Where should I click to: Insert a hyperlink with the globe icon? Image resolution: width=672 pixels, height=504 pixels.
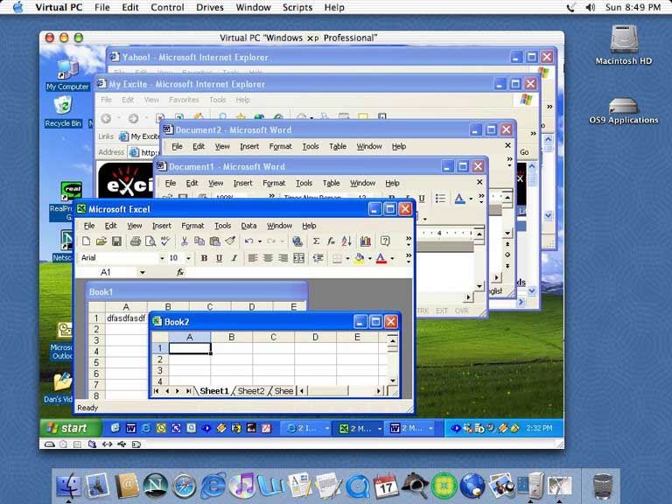[297, 241]
